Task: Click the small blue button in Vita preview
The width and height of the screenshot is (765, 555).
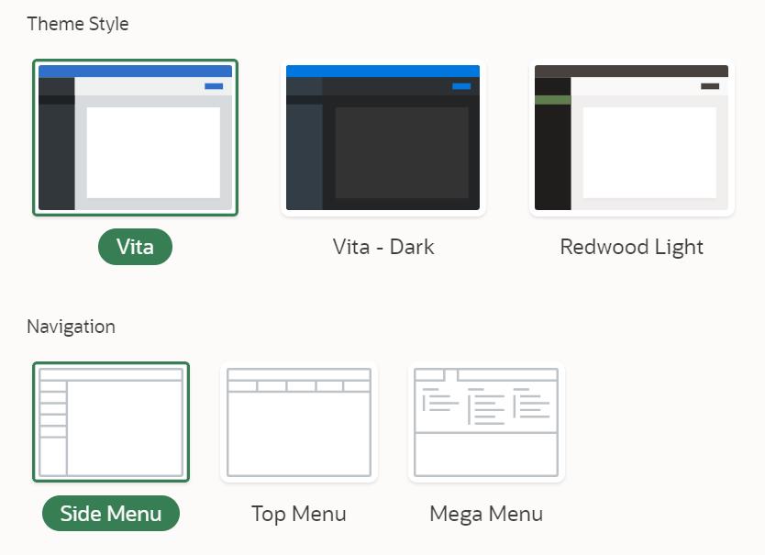Action: pyautogui.click(x=213, y=86)
